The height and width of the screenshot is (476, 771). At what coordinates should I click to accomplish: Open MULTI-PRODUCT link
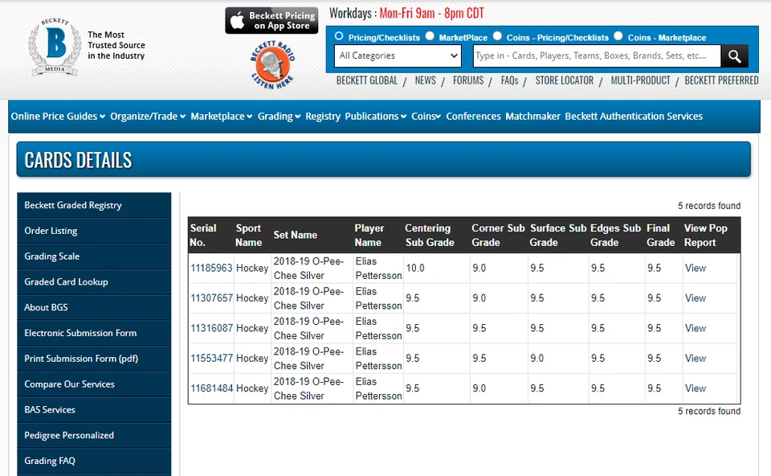(640, 80)
